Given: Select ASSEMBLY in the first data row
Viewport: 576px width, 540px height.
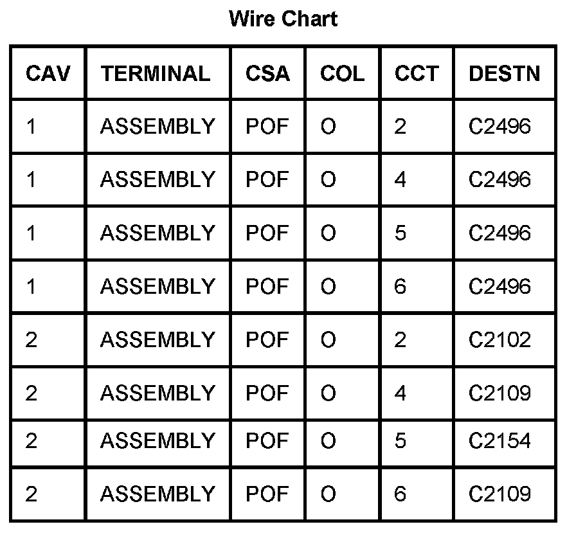Looking at the screenshot, I should [157, 126].
